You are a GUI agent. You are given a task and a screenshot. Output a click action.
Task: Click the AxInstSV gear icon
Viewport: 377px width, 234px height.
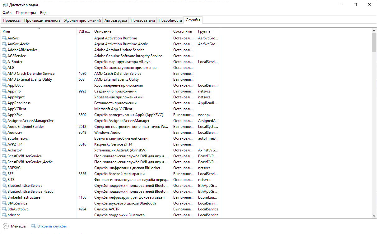pos(4,150)
